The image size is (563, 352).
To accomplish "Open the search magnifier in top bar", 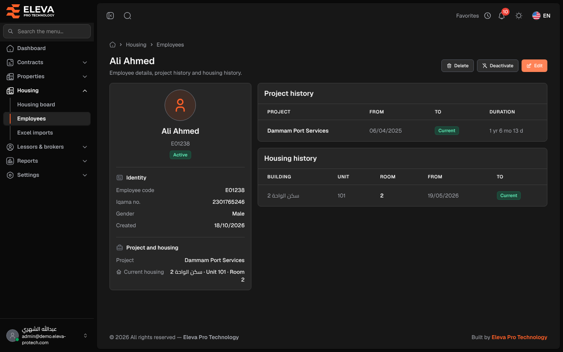I will [127, 16].
